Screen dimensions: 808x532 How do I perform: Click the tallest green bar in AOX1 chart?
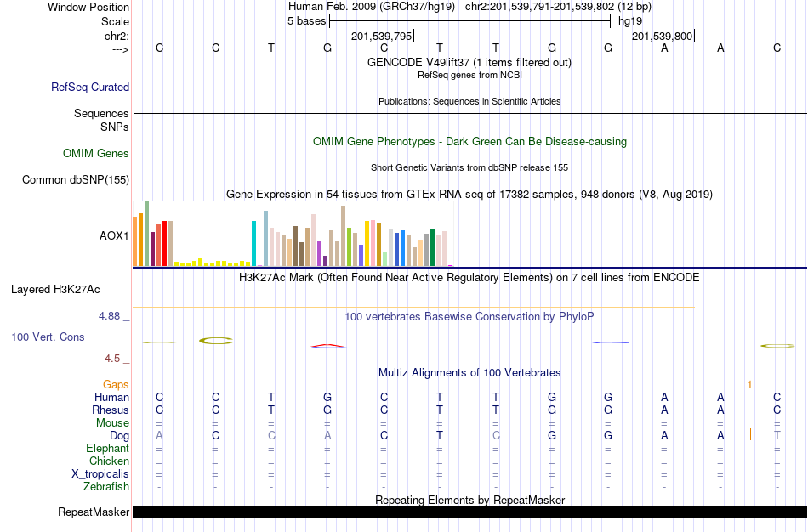coord(147,234)
